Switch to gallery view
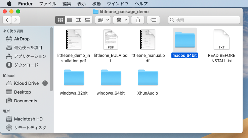 click(88, 20)
